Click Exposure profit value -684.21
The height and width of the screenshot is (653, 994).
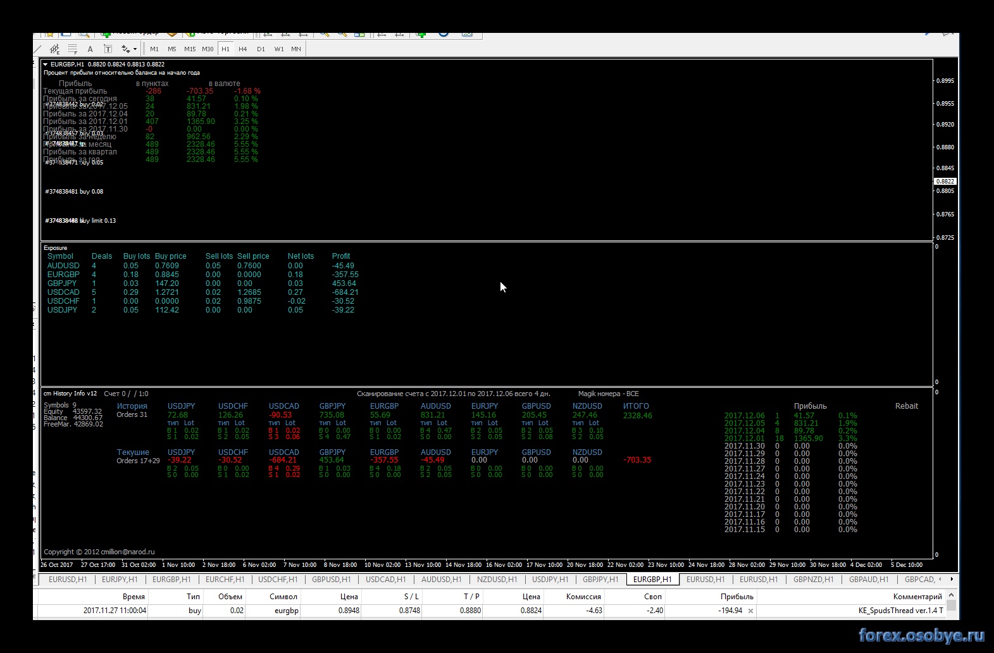(345, 292)
